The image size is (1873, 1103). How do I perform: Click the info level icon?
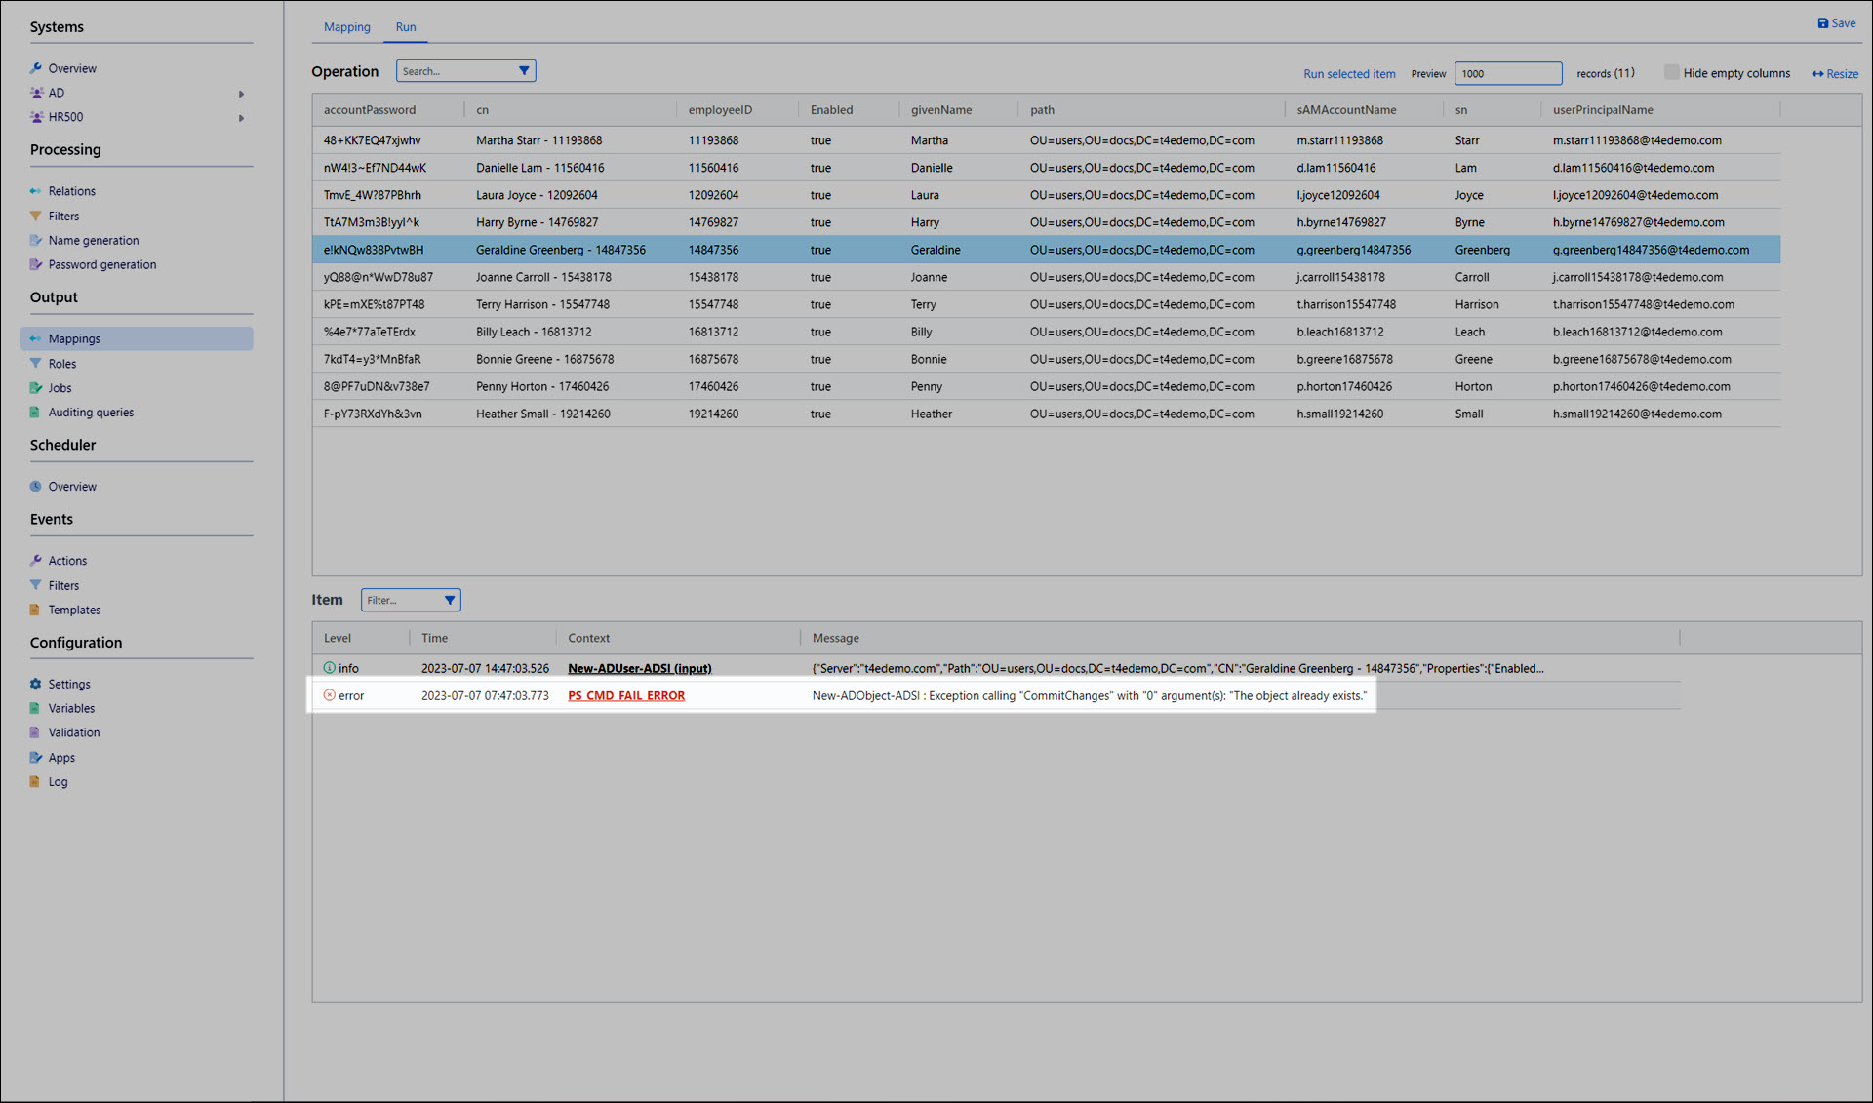[329, 668]
